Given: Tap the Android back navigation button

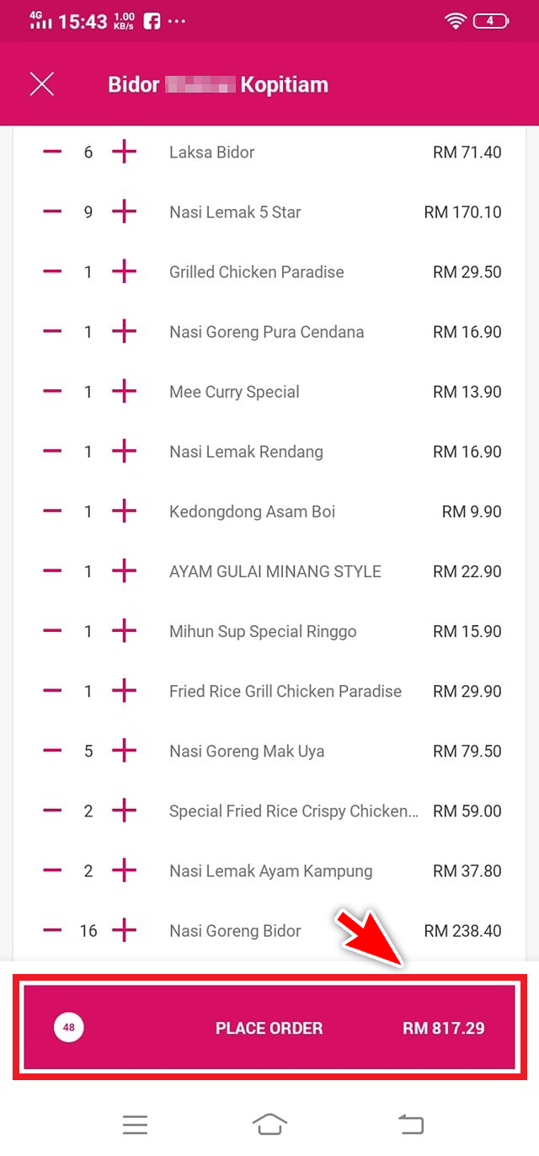Looking at the screenshot, I should click(410, 1124).
